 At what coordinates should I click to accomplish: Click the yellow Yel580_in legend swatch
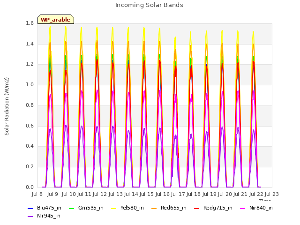tap(113, 208)
